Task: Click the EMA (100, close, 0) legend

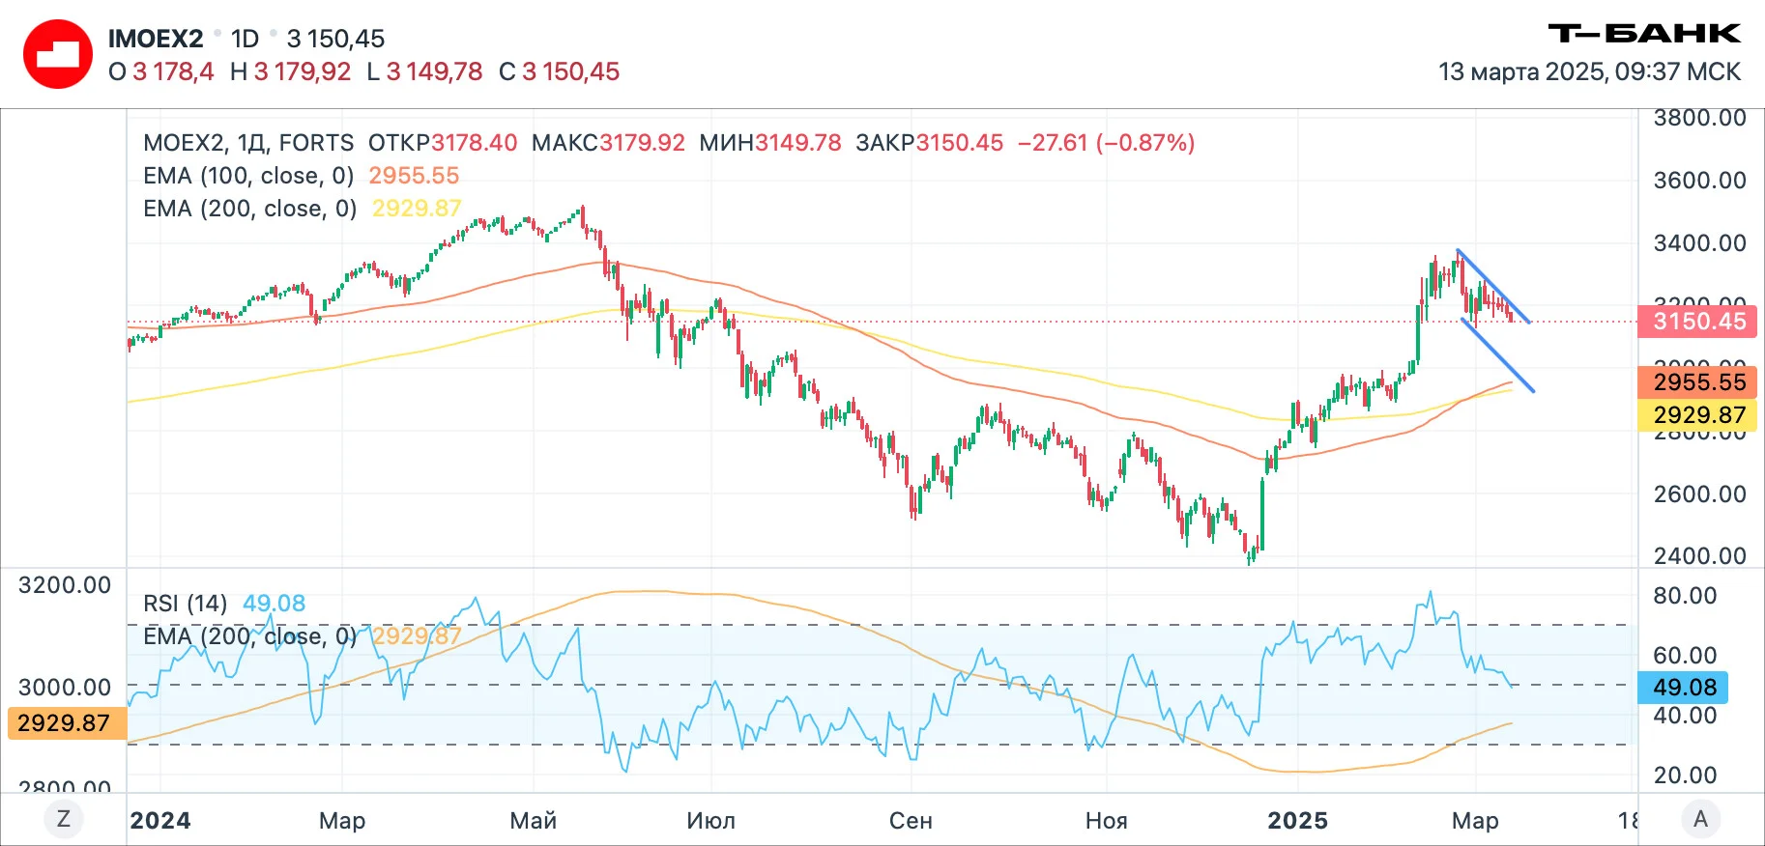Action: pyautogui.click(x=248, y=176)
